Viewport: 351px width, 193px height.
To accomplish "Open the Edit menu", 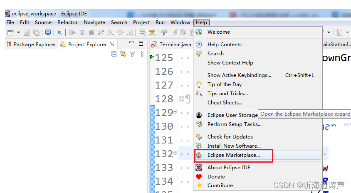I will tap(25, 22).
